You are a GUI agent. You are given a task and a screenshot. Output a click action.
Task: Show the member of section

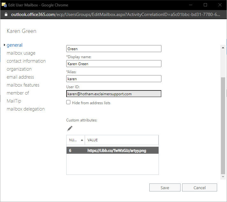click(x=18, y=93)
